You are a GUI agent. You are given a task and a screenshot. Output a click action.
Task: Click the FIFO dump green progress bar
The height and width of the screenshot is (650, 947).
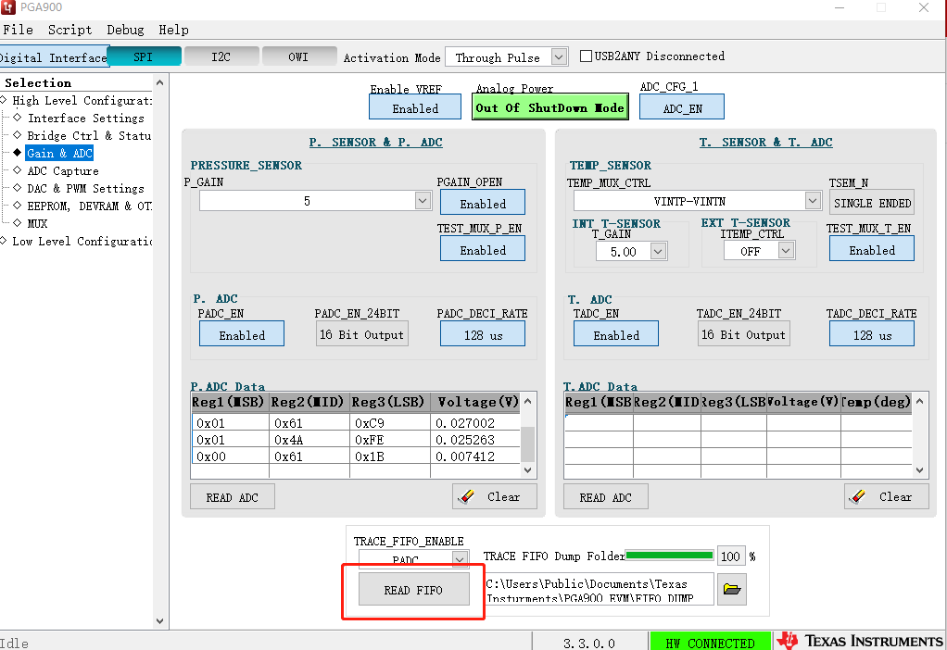pos(669,556)
